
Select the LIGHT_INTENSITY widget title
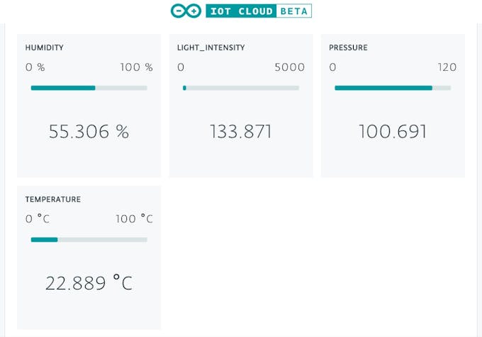[211, 48]
